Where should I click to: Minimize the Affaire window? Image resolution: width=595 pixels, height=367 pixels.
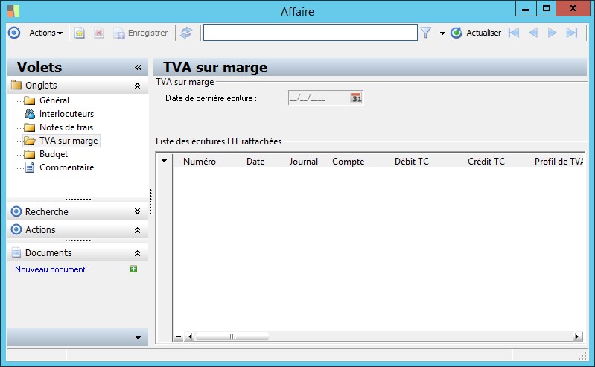tap(526, 8)
